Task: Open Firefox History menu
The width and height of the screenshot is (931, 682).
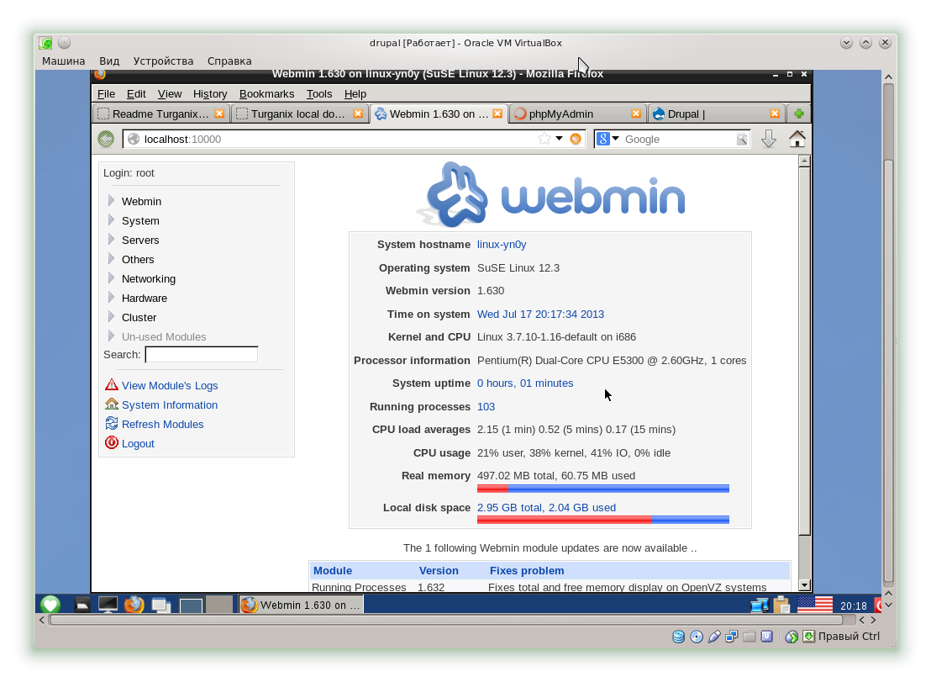Action: [x=209, y=94]
